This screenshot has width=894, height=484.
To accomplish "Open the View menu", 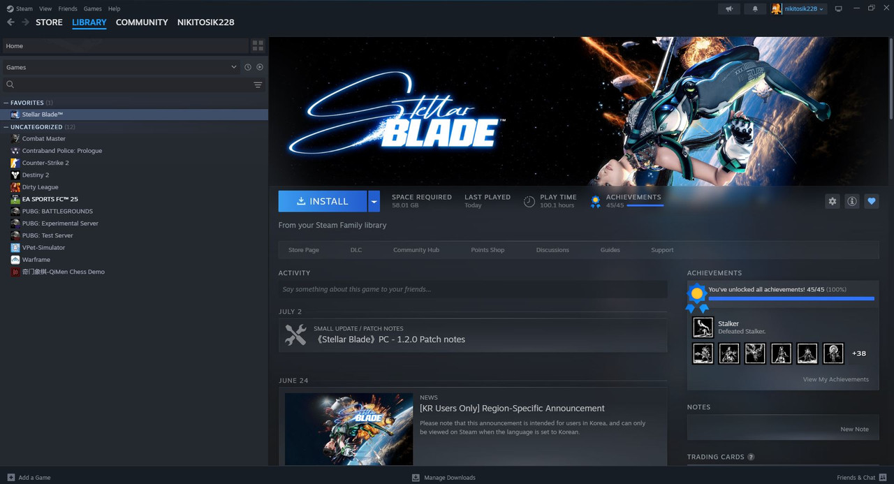I will [45, 8].
